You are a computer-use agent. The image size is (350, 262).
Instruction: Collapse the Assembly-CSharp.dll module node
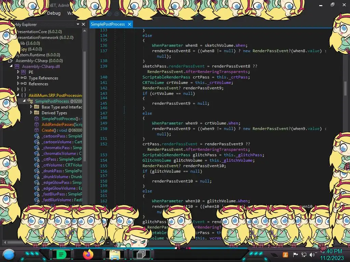[11, 66]
